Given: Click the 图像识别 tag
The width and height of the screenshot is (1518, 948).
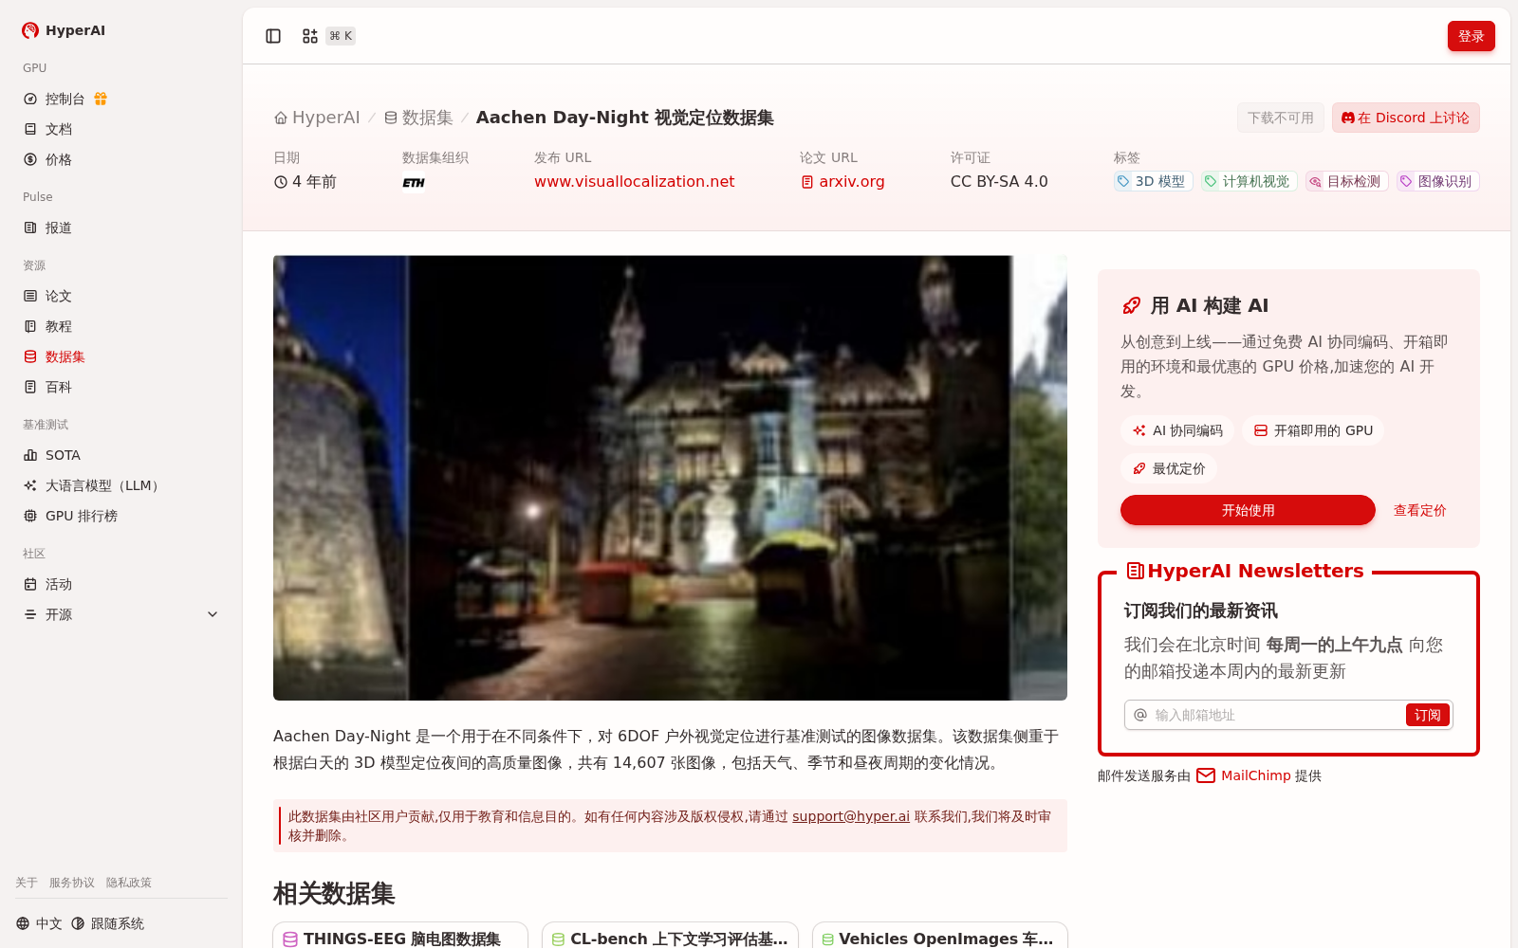Looking at the screenshot, I should tap(1436, 181).
